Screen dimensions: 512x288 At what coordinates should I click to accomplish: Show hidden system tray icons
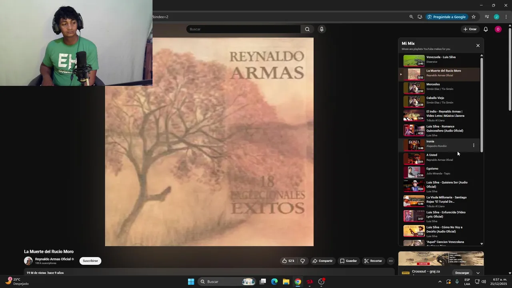coord(440,282)
